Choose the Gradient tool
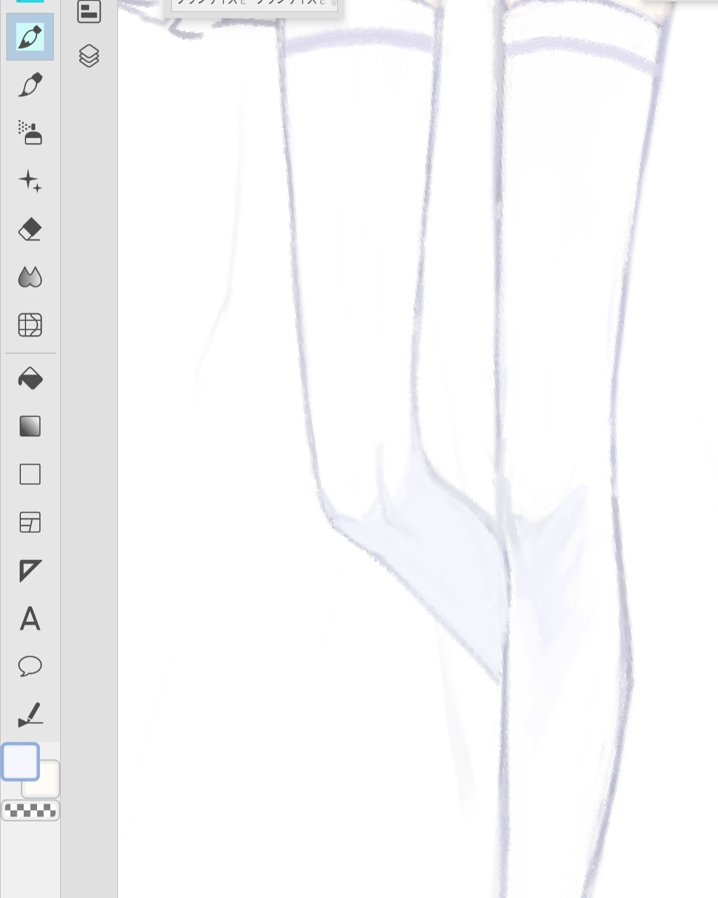 click(30, 426)
